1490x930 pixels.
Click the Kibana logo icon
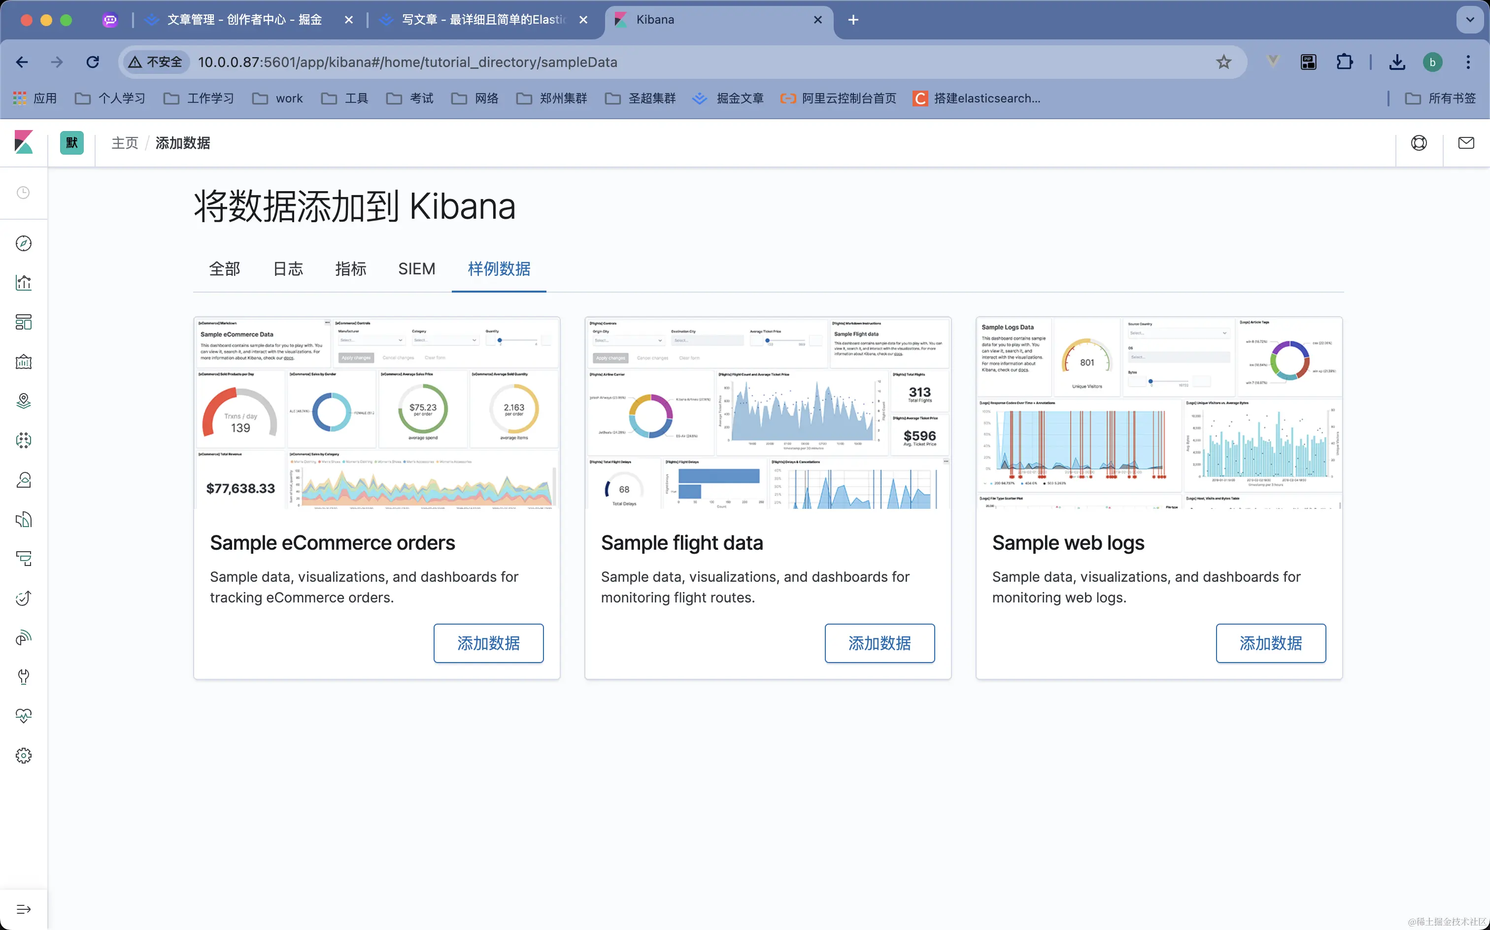[23, 143]
